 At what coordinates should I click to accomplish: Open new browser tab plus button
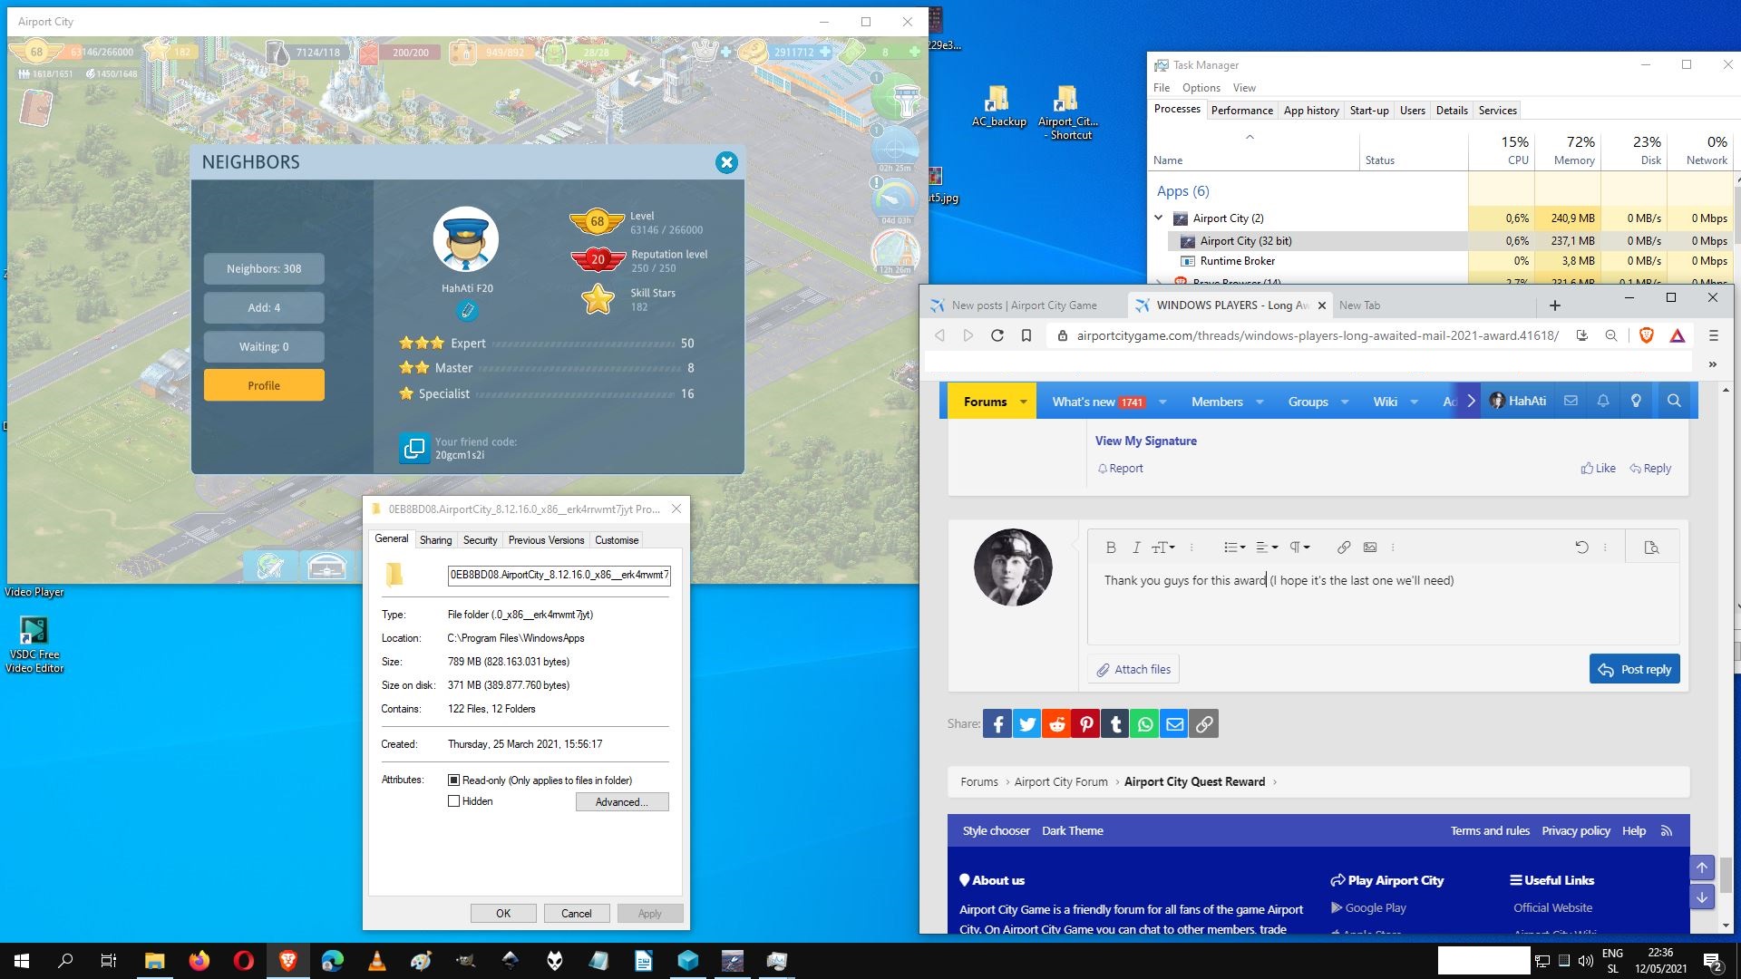point(1555,305)
